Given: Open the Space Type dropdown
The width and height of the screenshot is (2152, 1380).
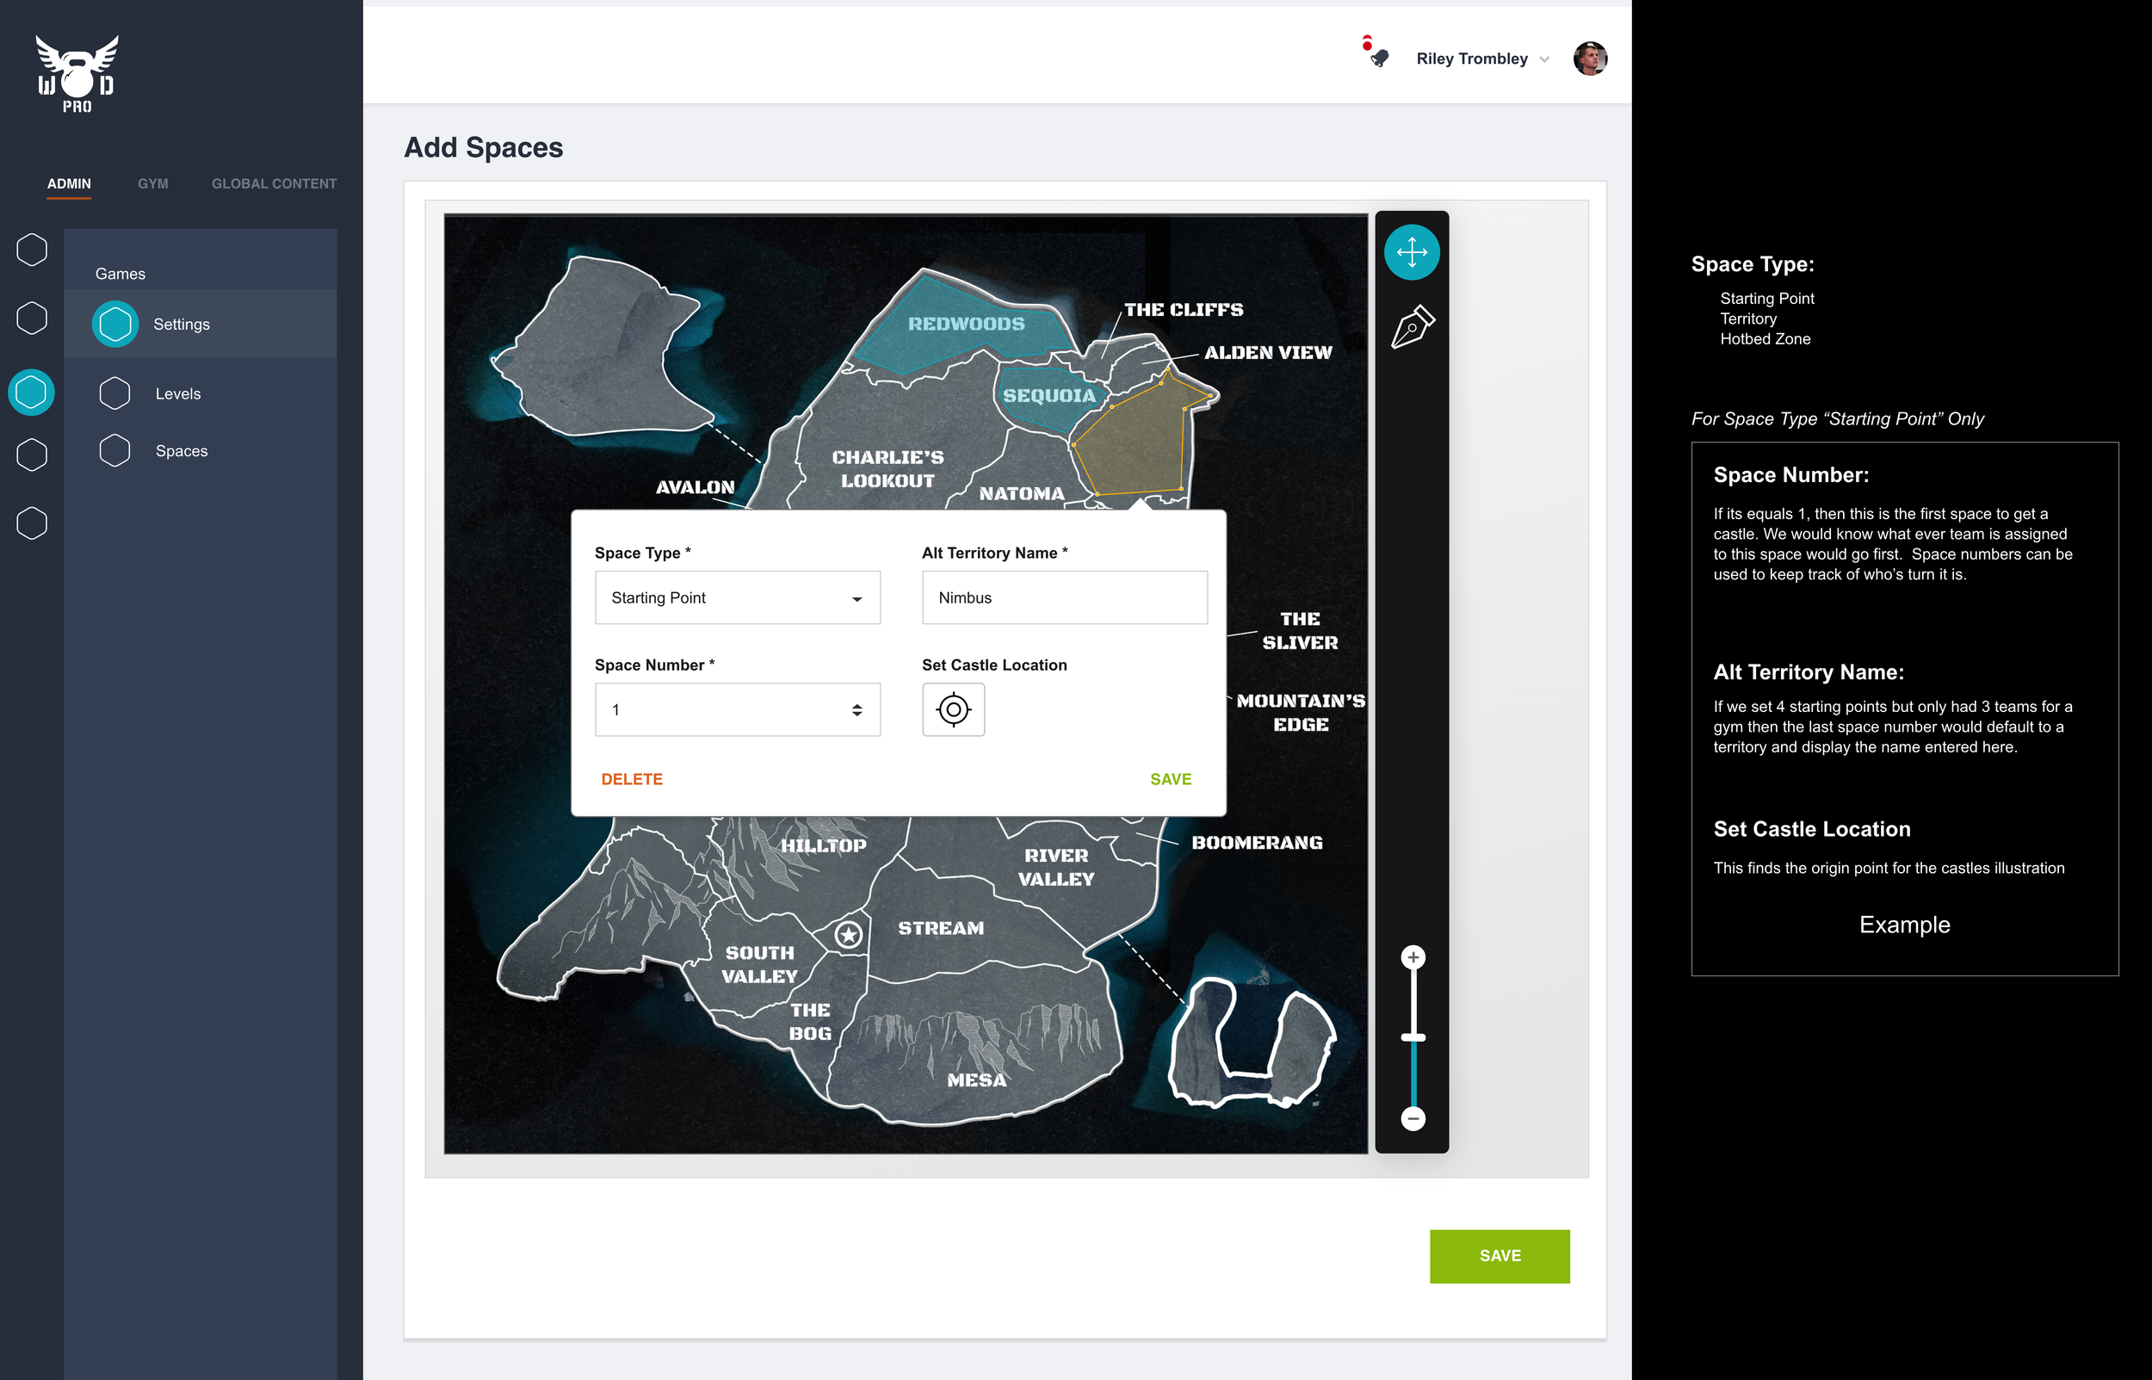Looking at the screenshot, I should coord(738,597).
